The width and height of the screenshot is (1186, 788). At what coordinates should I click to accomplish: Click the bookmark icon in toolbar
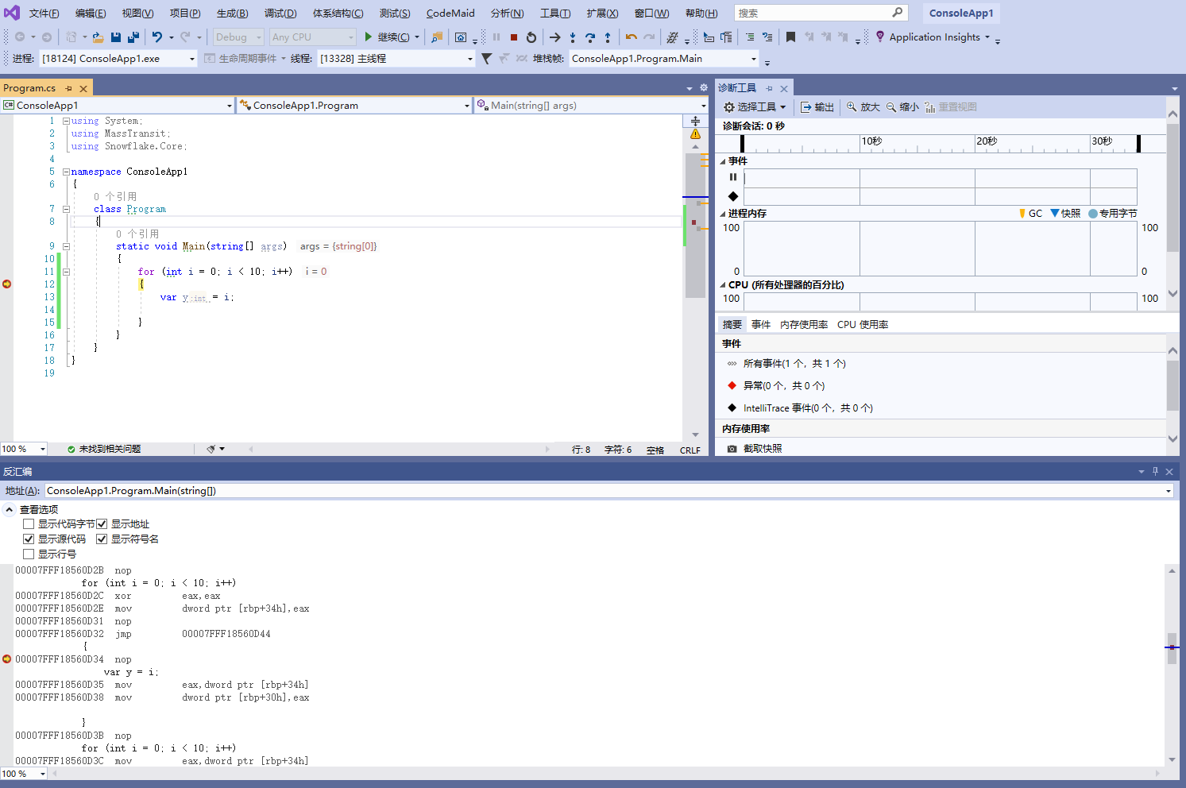pos(790,37)
